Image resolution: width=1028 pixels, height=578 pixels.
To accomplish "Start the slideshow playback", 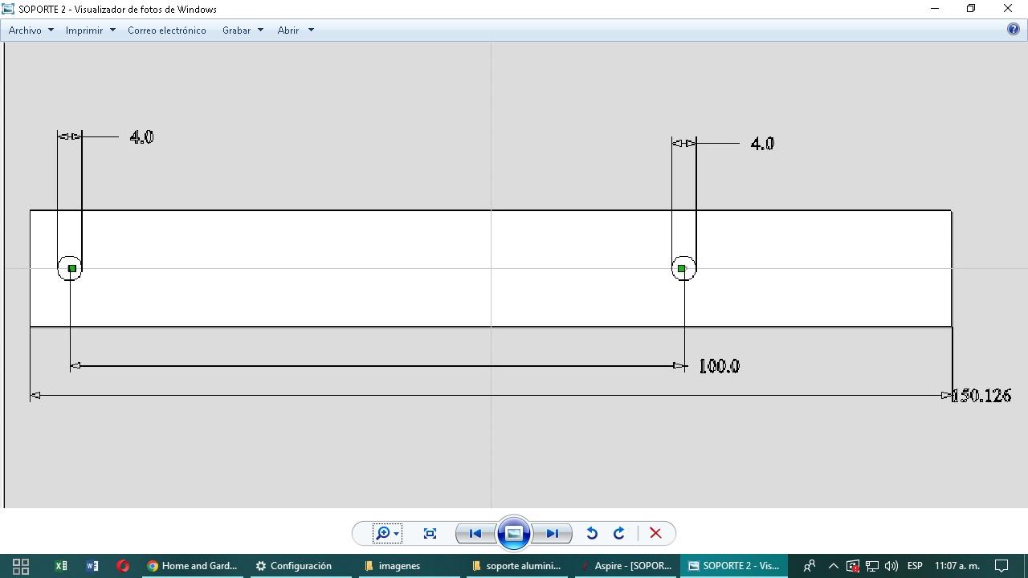I will coord(514,533).
